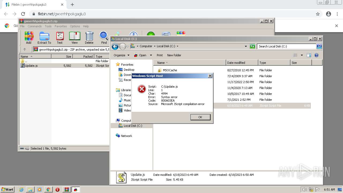
Task: Bookmark this page with the star icon
Action: pyautogui.click(x=318, y=14)
